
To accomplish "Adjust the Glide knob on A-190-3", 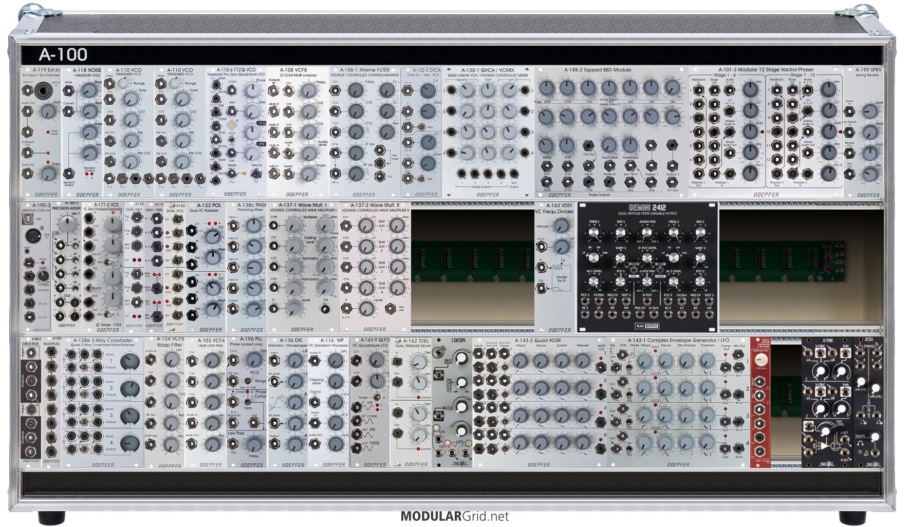I will (44, 275).
